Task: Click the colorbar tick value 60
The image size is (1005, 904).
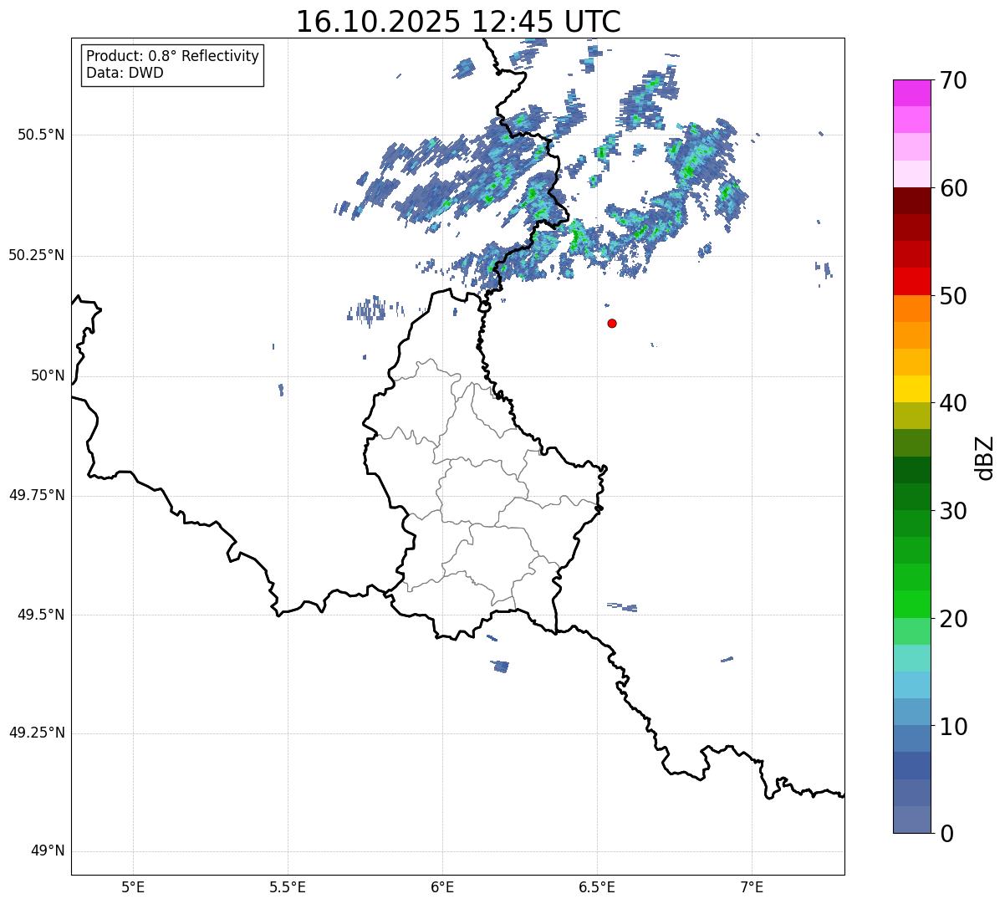Action: (x=953, y=188)
